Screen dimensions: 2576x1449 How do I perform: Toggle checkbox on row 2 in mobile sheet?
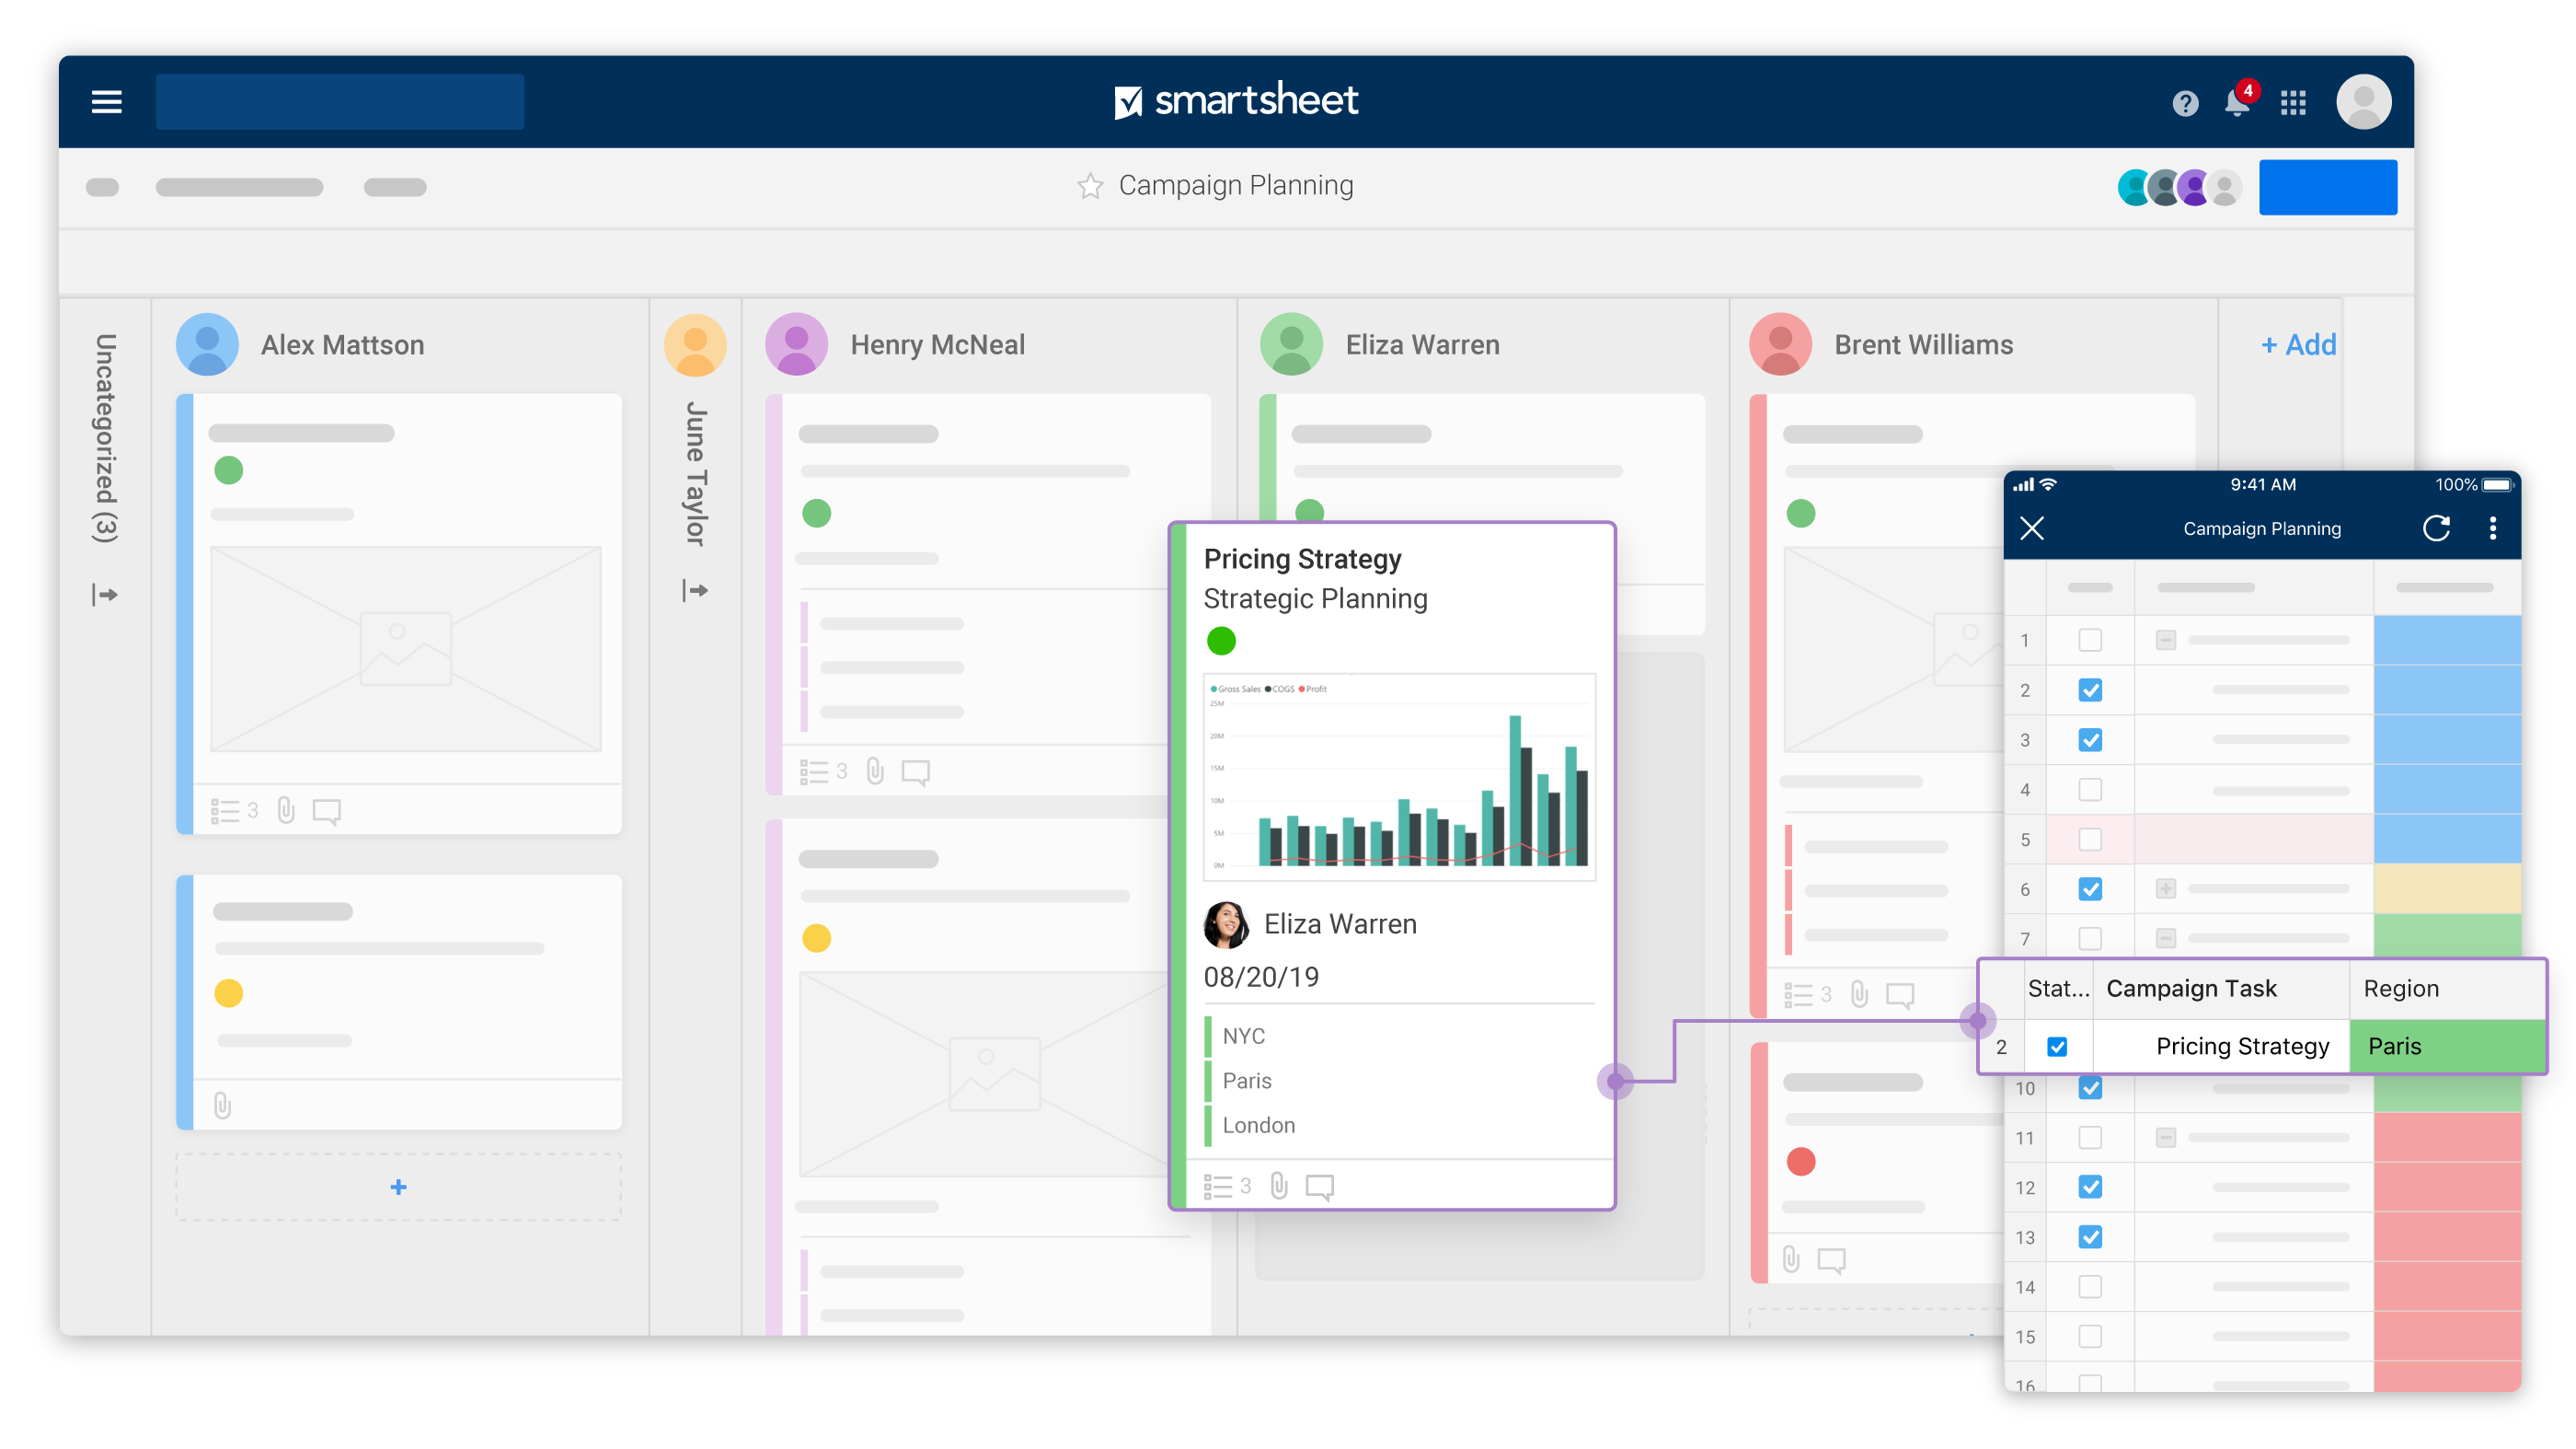coord(2089,690)
